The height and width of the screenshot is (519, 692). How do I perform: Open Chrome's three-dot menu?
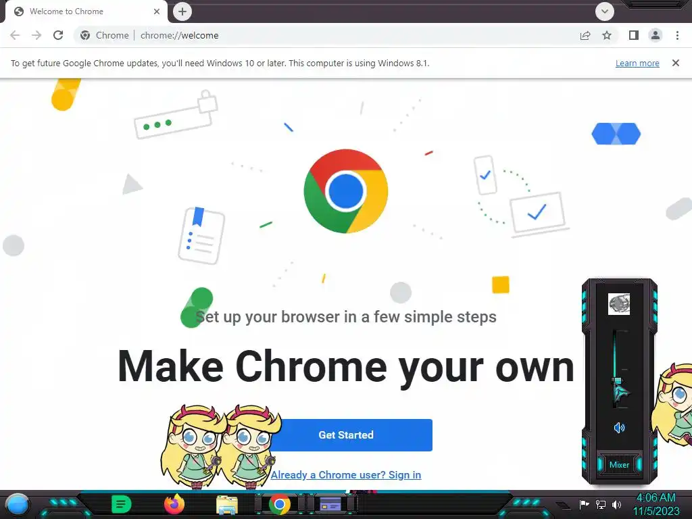677,35
